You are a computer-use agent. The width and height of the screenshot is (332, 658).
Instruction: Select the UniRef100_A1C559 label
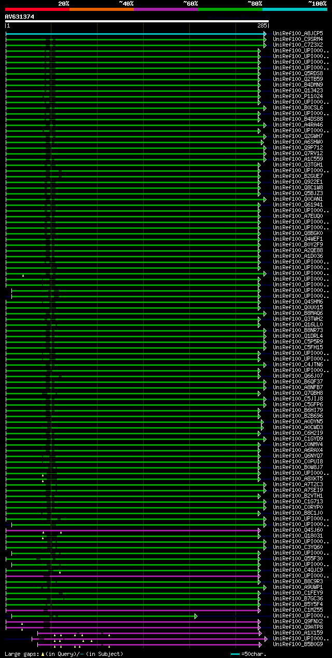tap(298, 159)
